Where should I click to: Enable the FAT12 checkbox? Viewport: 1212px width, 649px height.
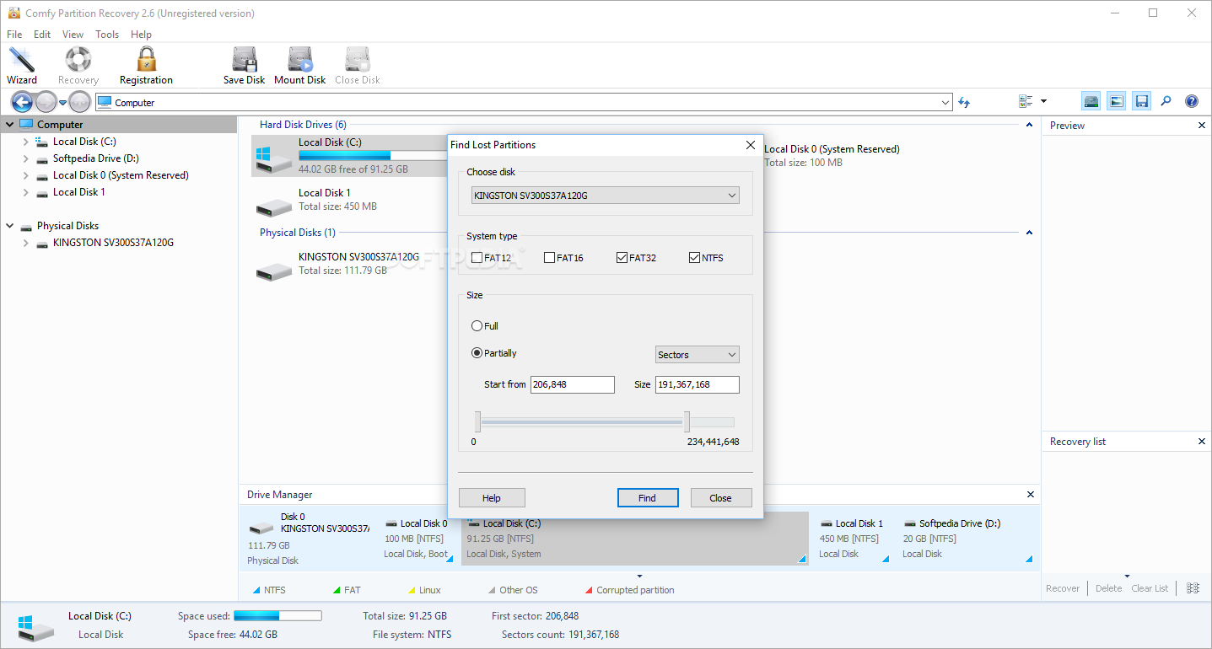pyautogui.click(x=477, y=258)
